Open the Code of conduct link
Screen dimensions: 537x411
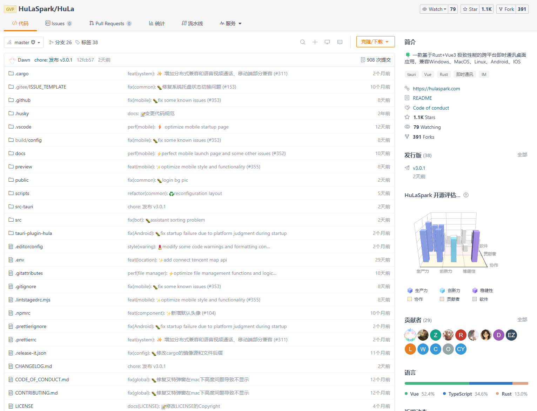[431, 108]
